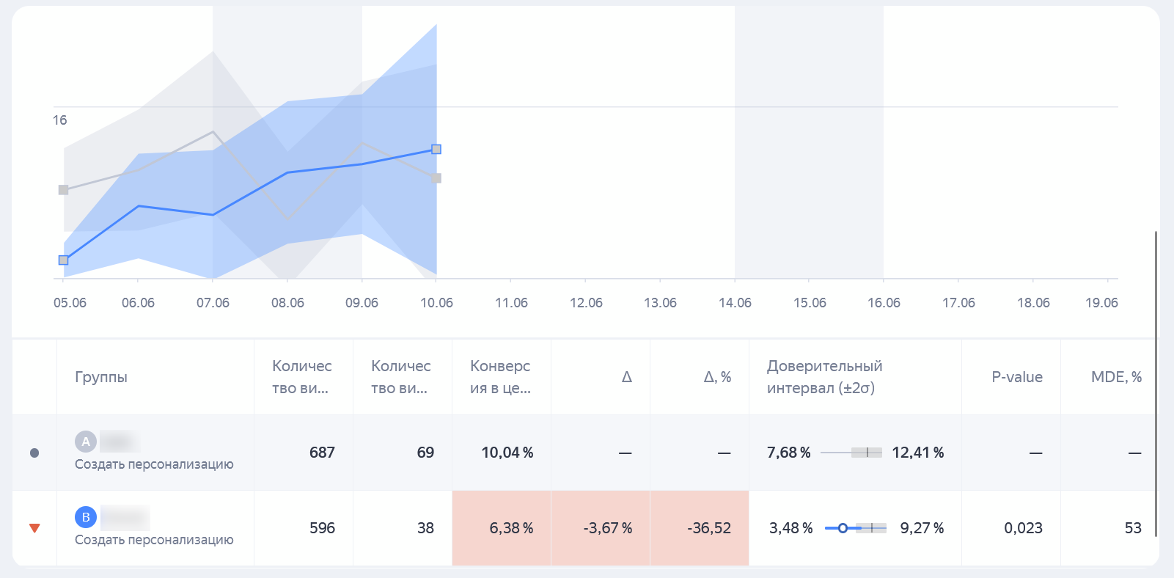
Task: Sort by the P-value column header
Action: pos(1016,377)
